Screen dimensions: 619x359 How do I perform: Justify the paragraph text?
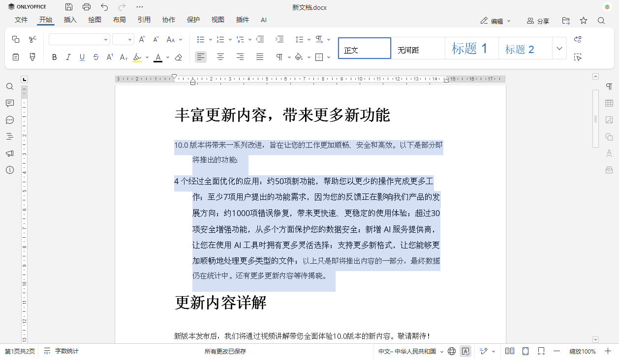tap(260, 57)
